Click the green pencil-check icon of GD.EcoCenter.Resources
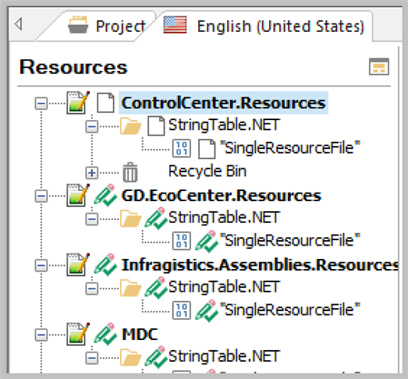The image size is (408, 379). [x=105, y=196]
